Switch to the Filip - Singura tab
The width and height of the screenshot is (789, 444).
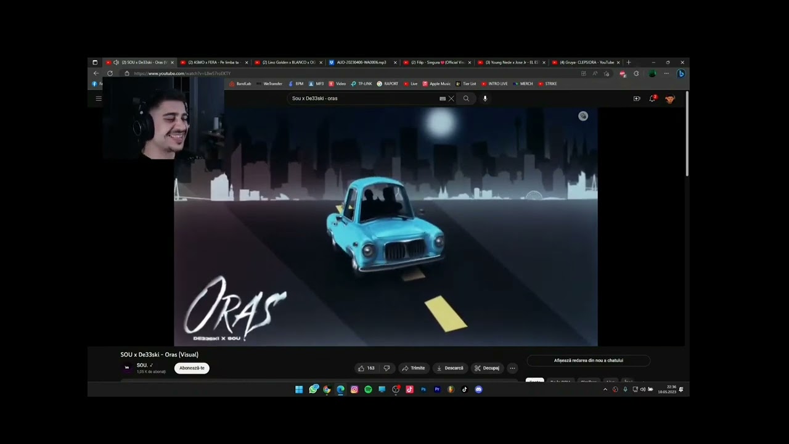(436, 62)
